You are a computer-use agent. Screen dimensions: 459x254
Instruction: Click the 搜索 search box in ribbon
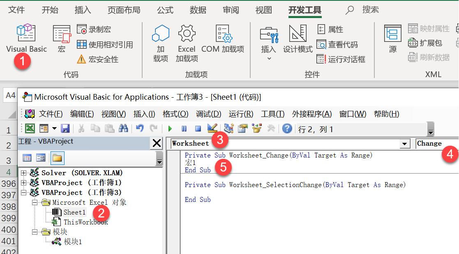pos(362,10)
